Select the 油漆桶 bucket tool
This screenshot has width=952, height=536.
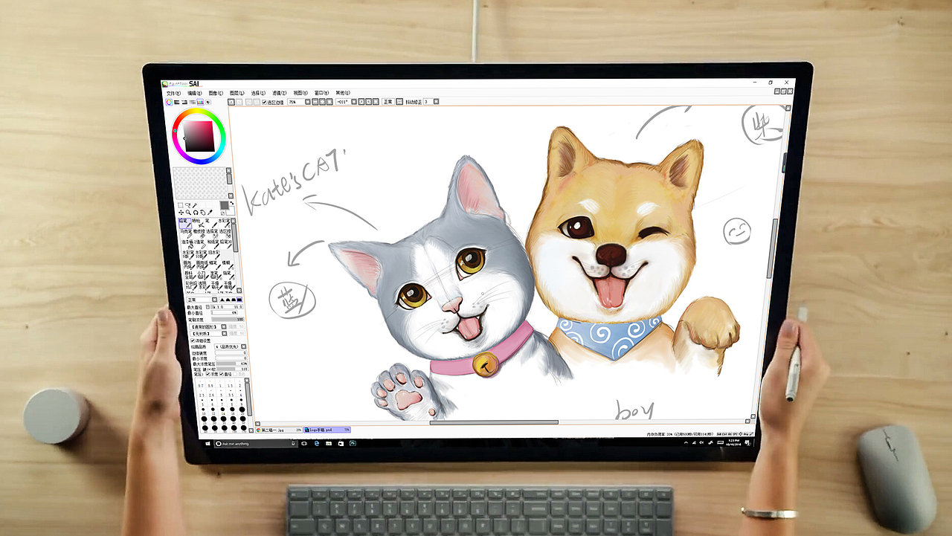pyautogui.click(x=187, y=244)
